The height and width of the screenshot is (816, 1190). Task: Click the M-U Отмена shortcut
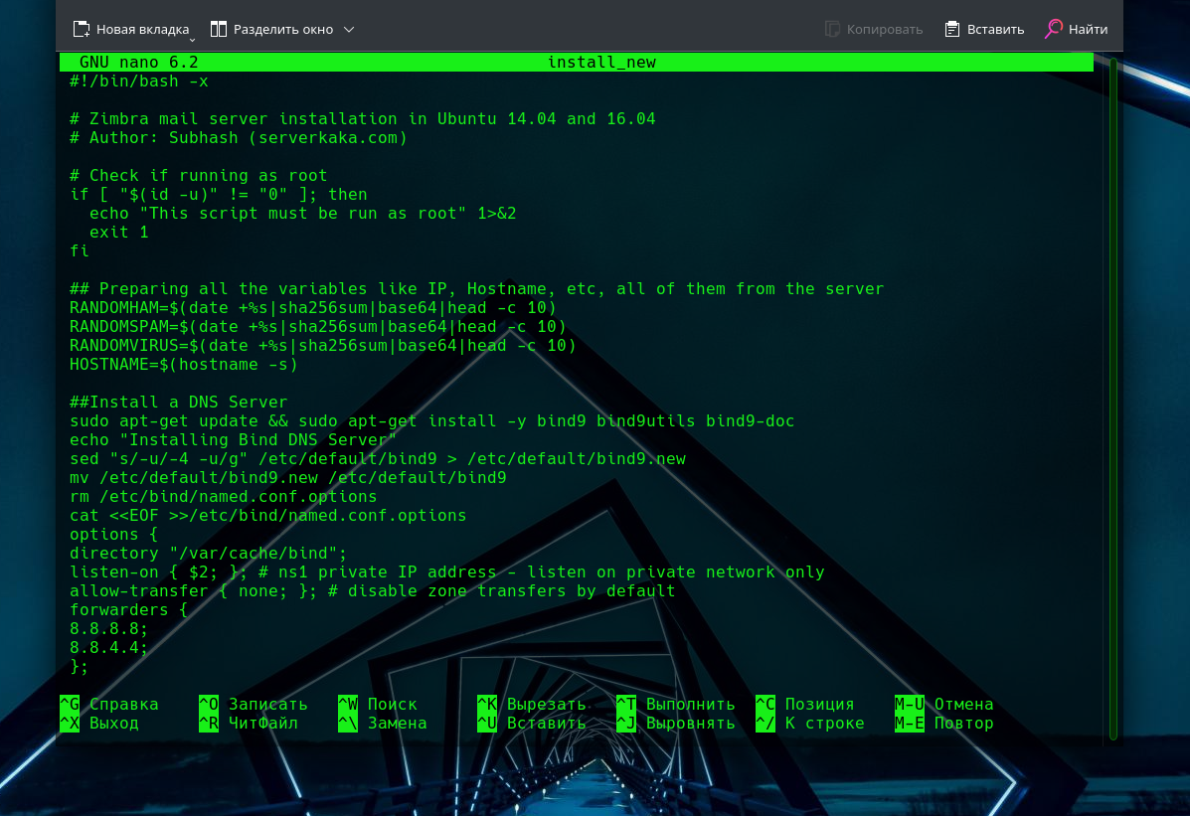pos(944,705)
